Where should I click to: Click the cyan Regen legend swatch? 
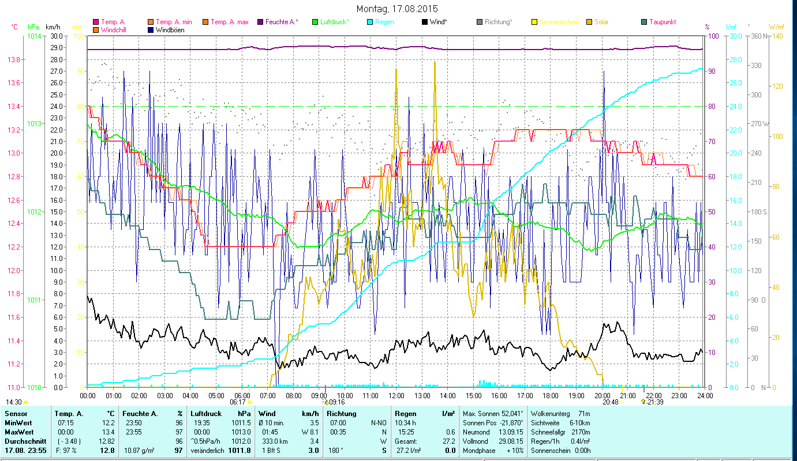click(x=371, y=22)
